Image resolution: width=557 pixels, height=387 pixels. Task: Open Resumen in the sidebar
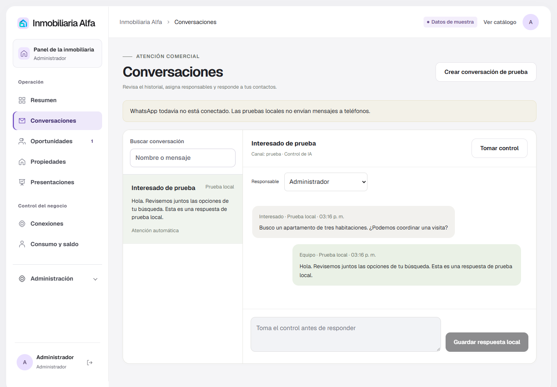pos(57,100)
